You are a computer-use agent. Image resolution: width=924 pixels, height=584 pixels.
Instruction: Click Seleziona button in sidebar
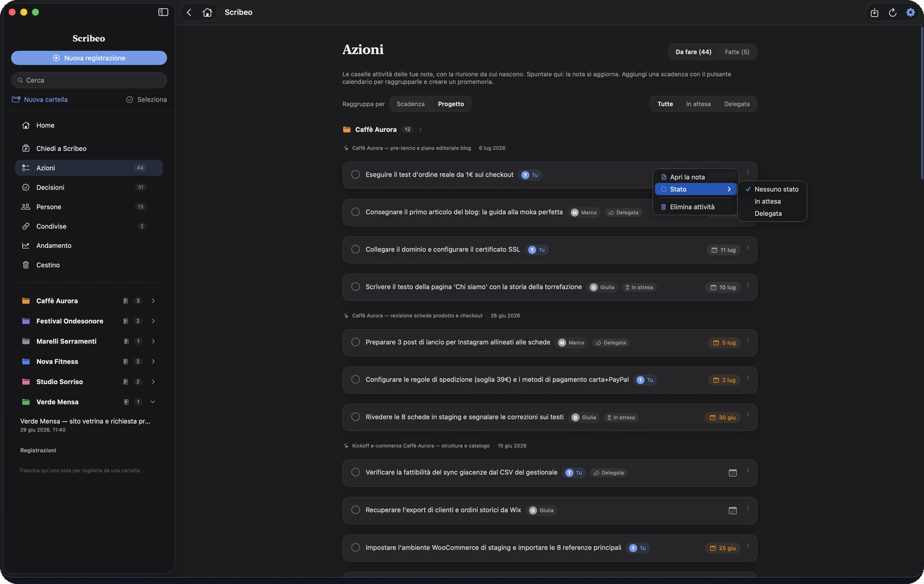coord(147,100)
